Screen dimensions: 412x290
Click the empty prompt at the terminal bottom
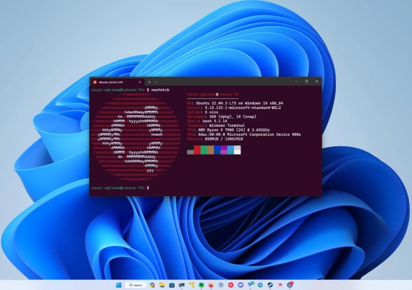point(120,188)
